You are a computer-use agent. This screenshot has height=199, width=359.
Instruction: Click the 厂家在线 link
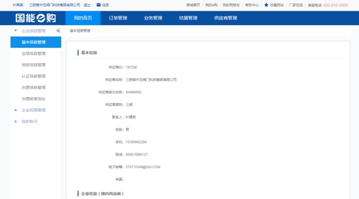pos(296,5)
